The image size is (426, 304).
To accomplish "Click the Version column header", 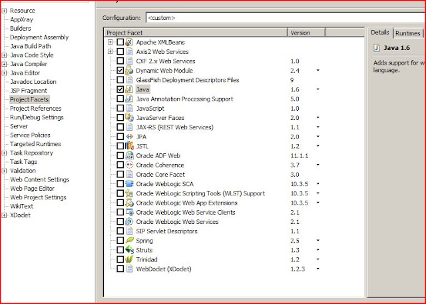I will (x=306, y=33).
